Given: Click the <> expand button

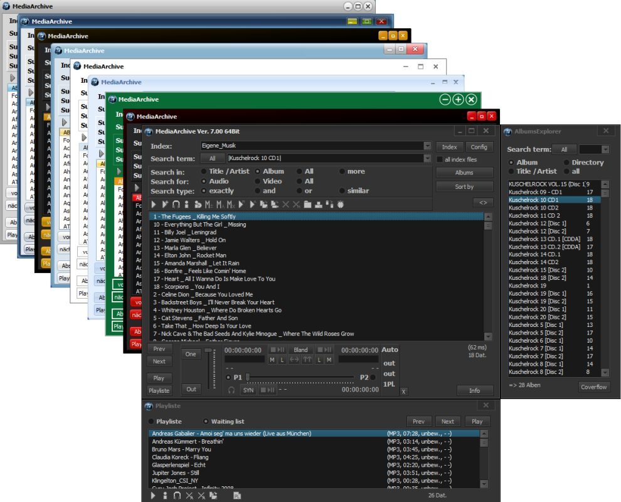Looking at the screenshot, I should click(483, 203).
